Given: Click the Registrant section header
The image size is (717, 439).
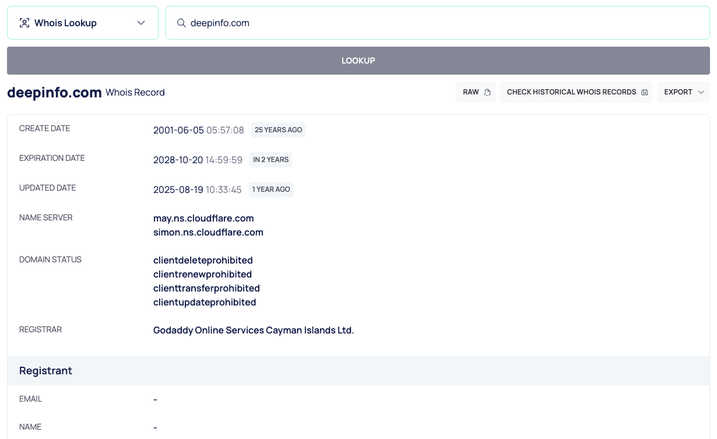Looking at the screenshot, I should [358, 371].
